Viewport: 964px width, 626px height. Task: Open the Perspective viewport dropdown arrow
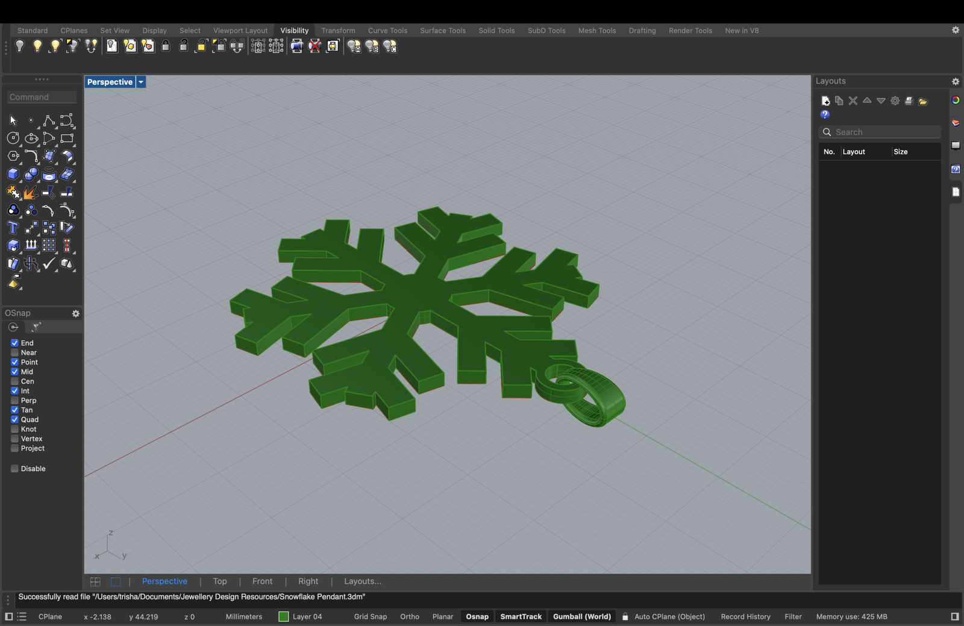[141, 82]
